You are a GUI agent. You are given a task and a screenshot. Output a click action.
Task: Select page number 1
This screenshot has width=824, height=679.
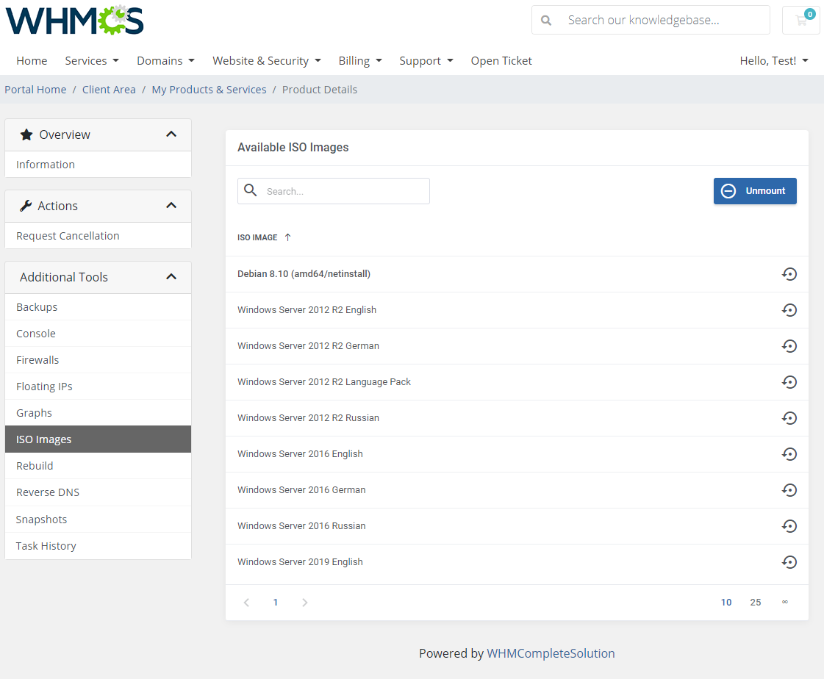click(x=276, y=603)
